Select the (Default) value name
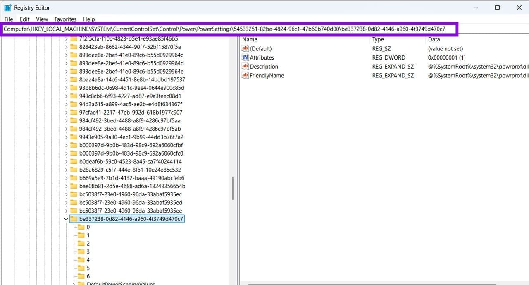Image resolution: width=529 pixels, height=285 pixels. point(261,48)
